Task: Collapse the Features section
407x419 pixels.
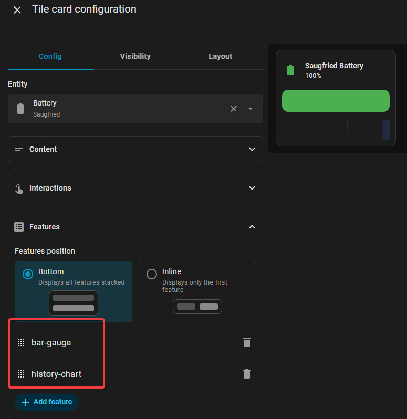Action: click(252, 227)
